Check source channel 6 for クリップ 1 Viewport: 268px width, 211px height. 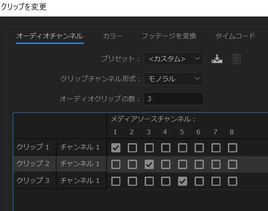coord(199,148)
